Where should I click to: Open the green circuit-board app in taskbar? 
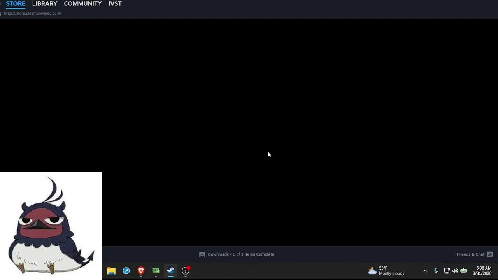[x=156, y=271]
